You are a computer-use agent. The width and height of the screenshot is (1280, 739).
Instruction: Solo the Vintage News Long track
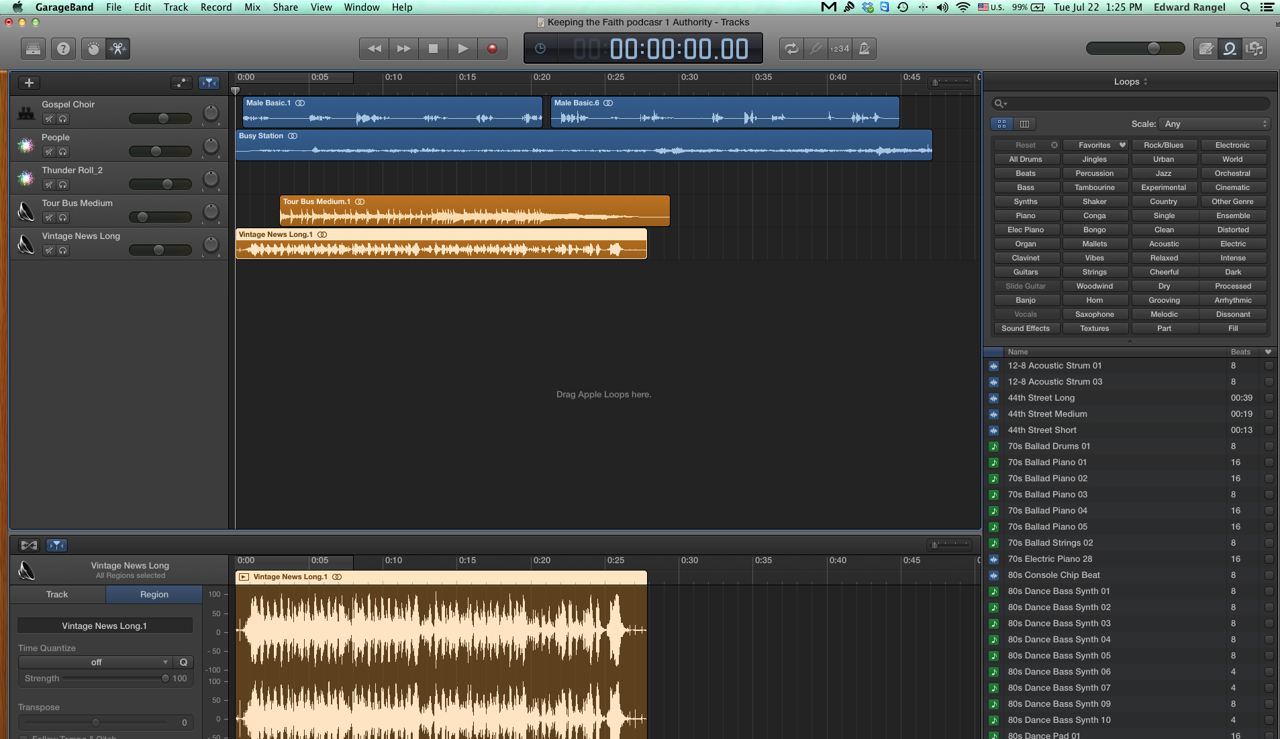[x=63, y=250]
